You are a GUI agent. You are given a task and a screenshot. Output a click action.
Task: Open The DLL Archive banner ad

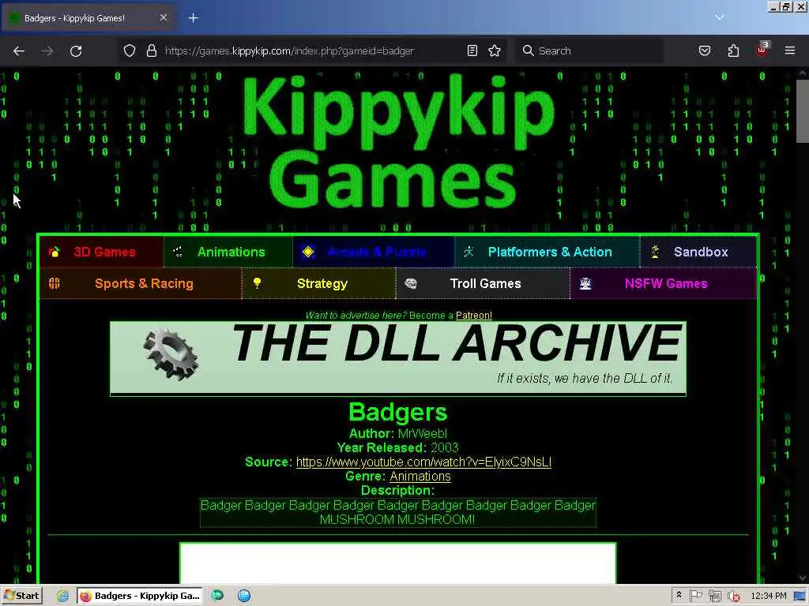(x=398, y=359)
